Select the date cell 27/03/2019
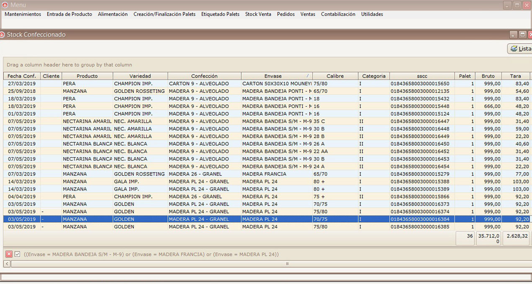This screenshot has height=284, width=532. [x=22, y=84]
